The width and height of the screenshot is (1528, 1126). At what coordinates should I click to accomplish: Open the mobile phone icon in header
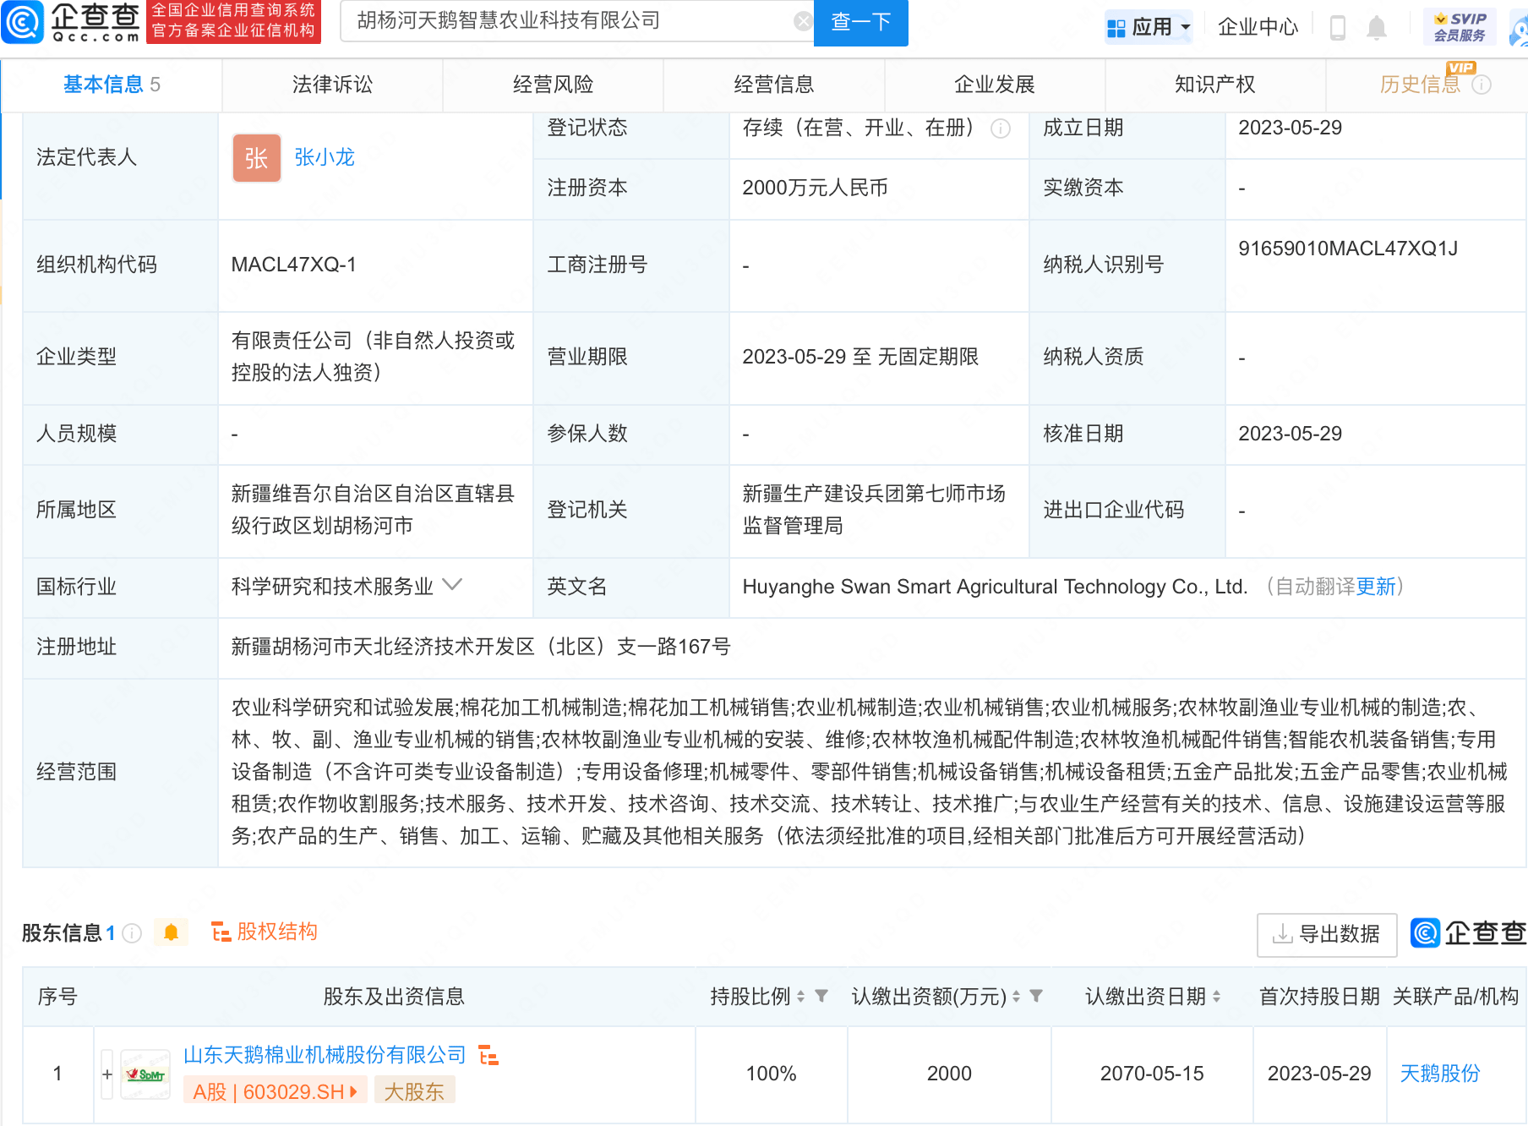(1337, 27)
